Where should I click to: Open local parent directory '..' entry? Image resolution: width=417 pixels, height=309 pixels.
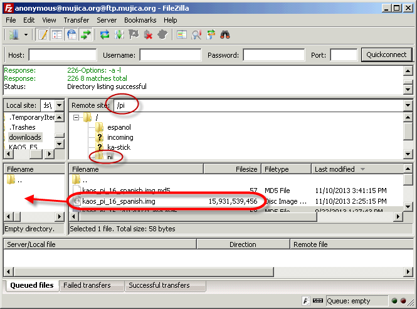coord(14,181)
